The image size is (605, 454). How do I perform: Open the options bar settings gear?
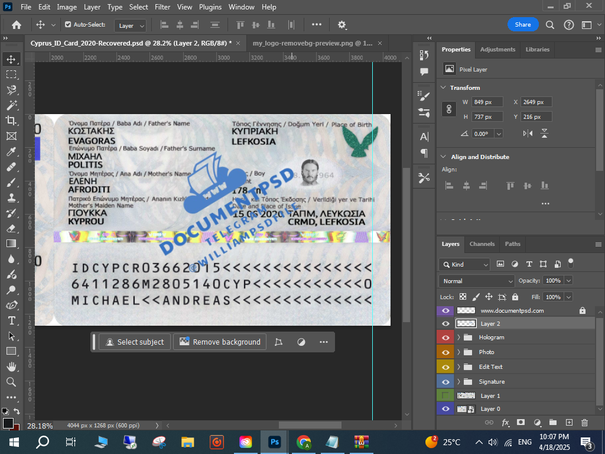tap(341, 25)
